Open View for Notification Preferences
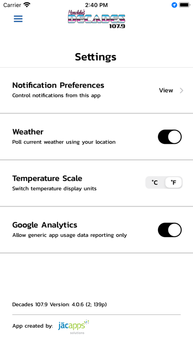This screenshot has height=343, width=193. (x=166, y=90)
